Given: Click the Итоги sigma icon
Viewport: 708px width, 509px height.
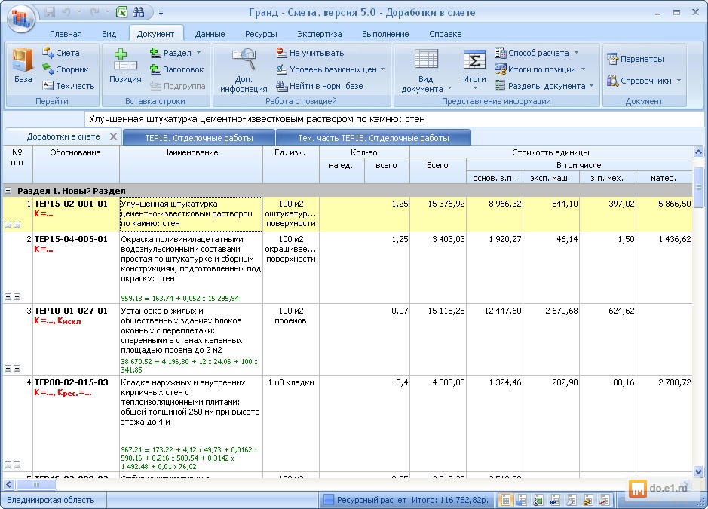Looking at the screenshot, I should pos(474,60).
